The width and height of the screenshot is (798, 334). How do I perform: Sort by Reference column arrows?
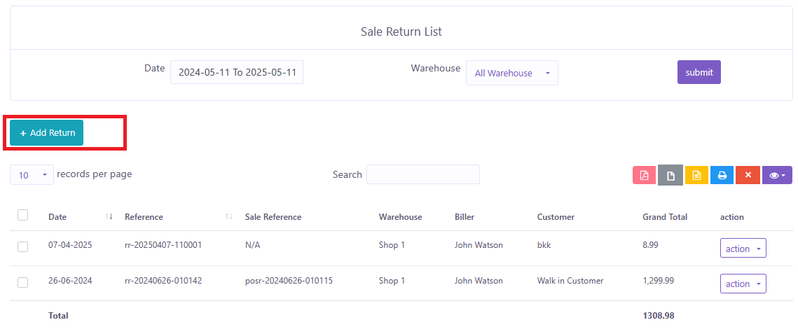coord(229,217)
